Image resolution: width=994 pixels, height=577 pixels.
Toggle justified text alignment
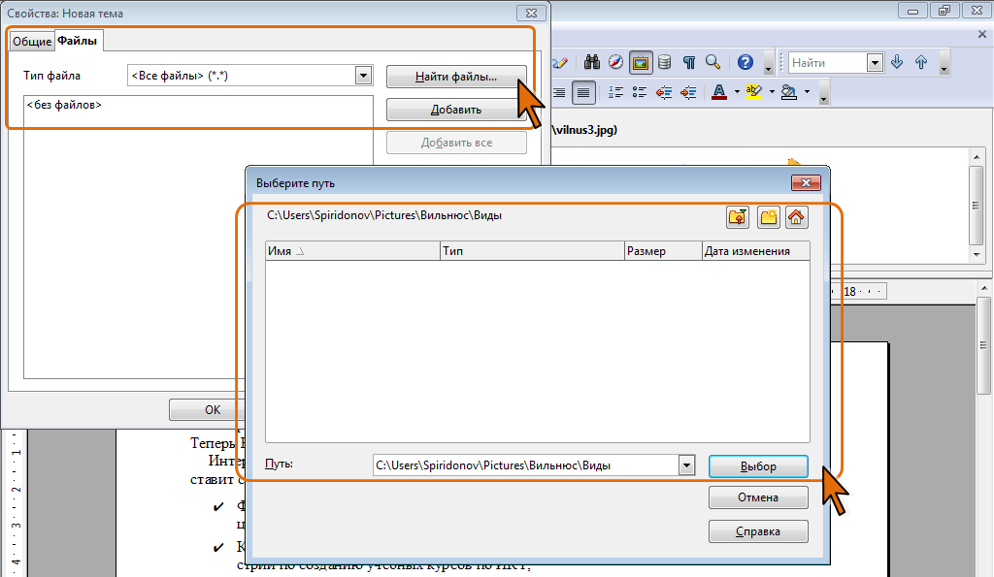583,92
